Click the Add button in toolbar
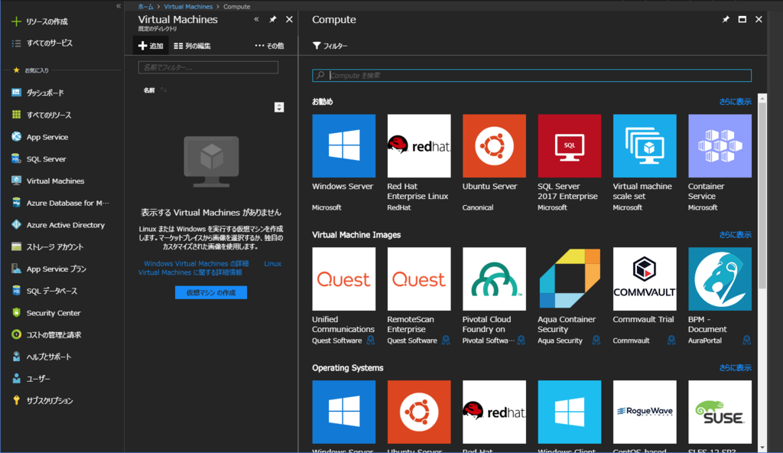This screenshot has width=783, height=453. tap(151, 45)
